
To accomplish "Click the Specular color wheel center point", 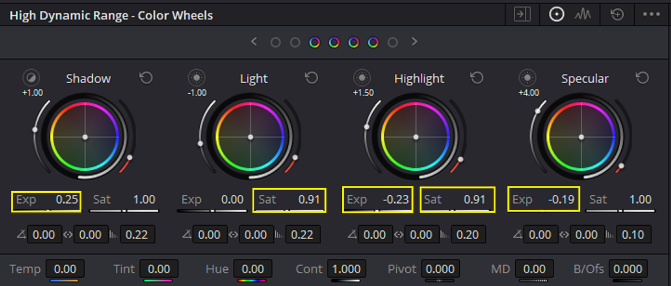I will [x=581, y=137].
